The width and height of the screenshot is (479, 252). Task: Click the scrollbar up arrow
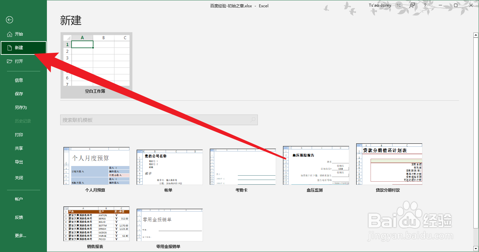click(x=476, y=35)
